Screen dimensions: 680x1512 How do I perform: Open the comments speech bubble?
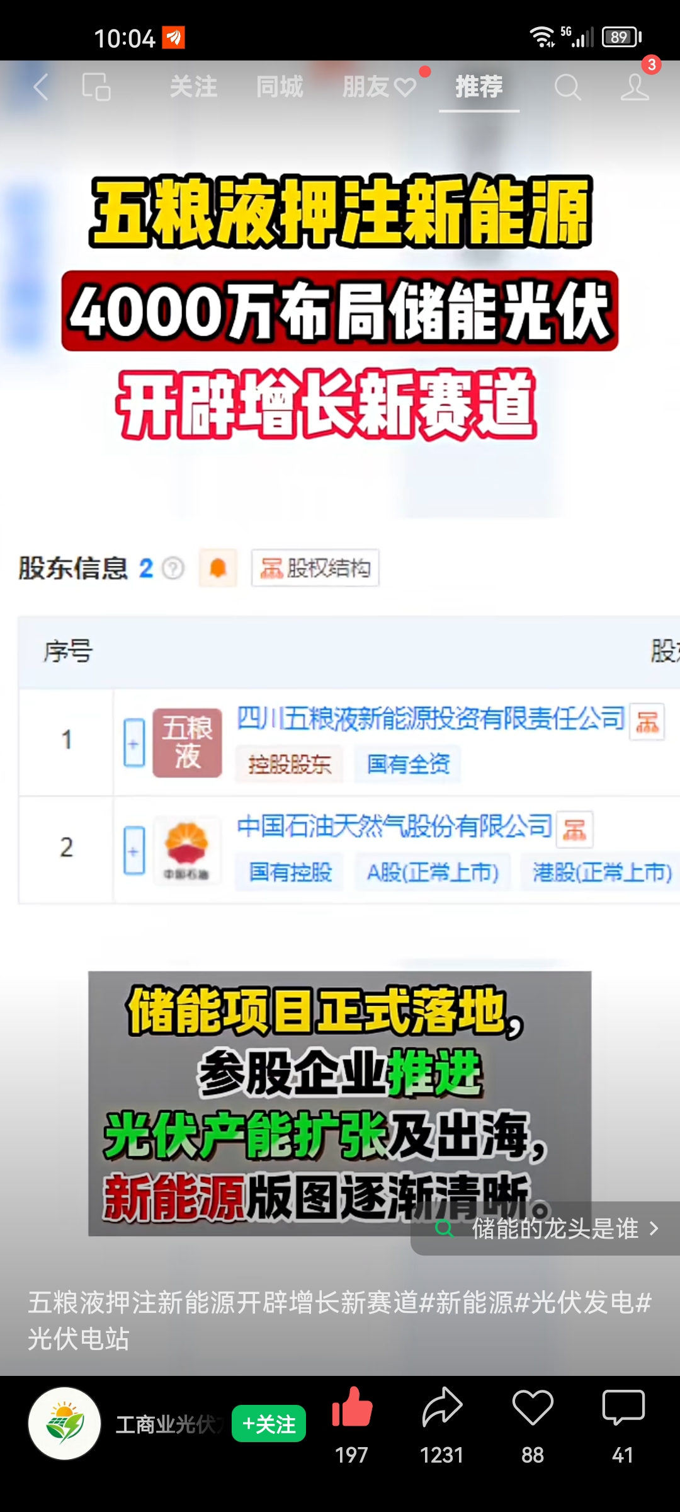tap(623, 1407)
